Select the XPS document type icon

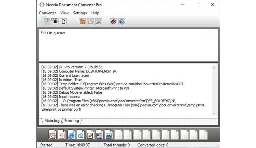[109, 135]
